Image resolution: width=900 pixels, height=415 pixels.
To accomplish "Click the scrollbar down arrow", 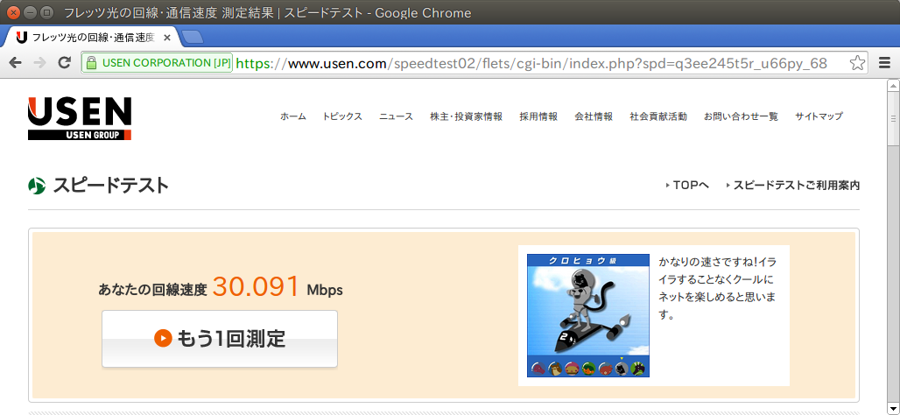I will 893,409.
